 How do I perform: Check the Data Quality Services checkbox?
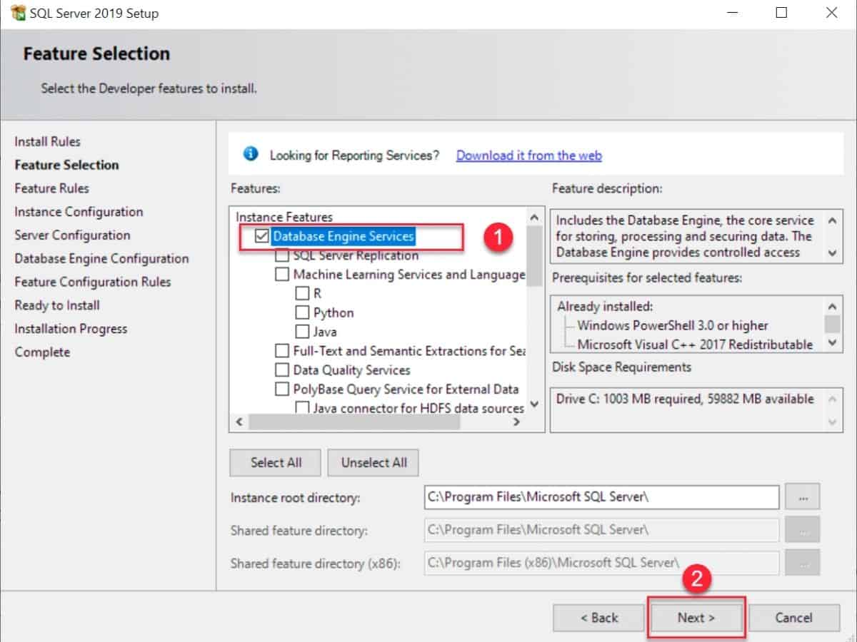pos(282,370)
